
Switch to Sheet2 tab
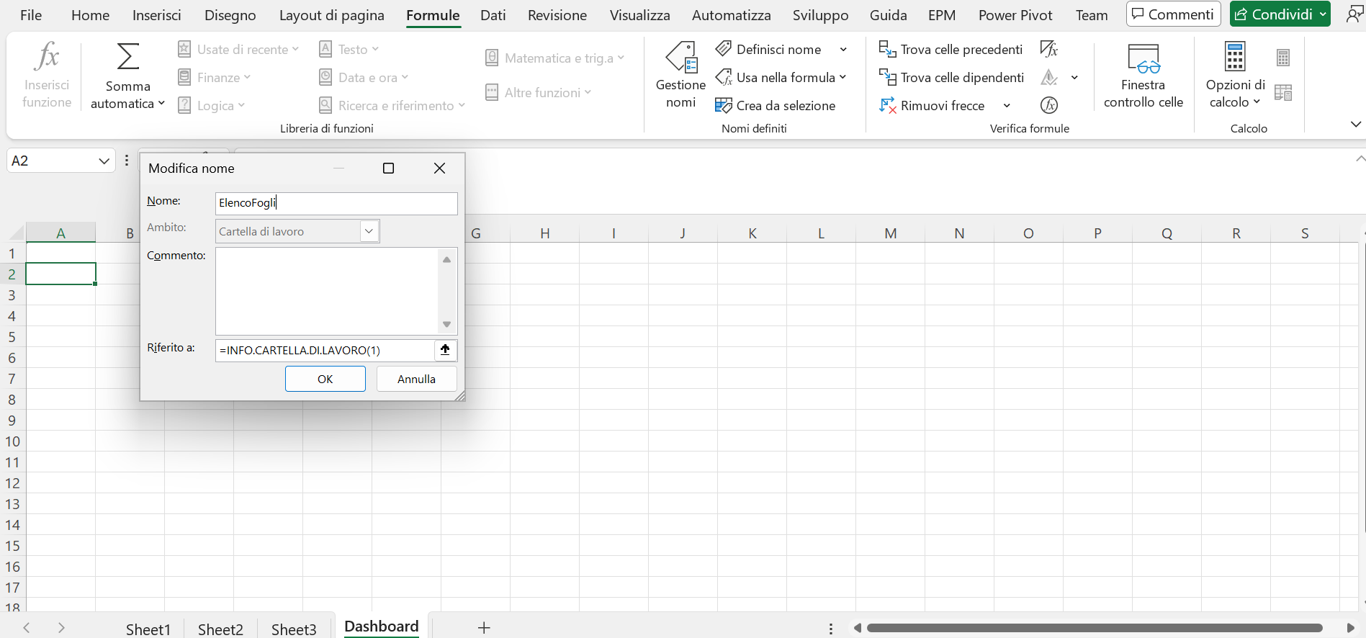[x=220, y=629]
